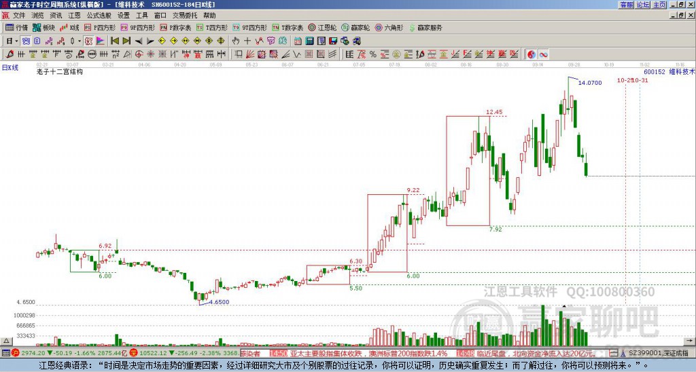Click the SZ399001 深证成指 status entry

click(659, 354)
